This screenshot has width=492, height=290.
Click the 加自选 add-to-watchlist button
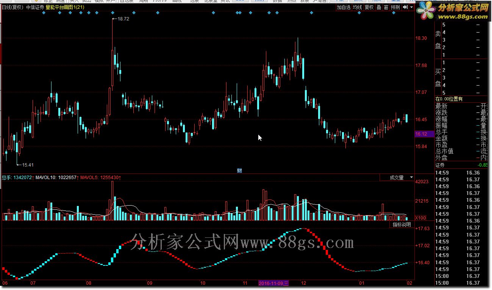click(x=344, y=7)
